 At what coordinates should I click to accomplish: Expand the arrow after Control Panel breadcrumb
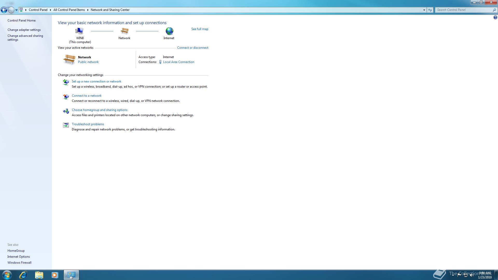(50, 10)
